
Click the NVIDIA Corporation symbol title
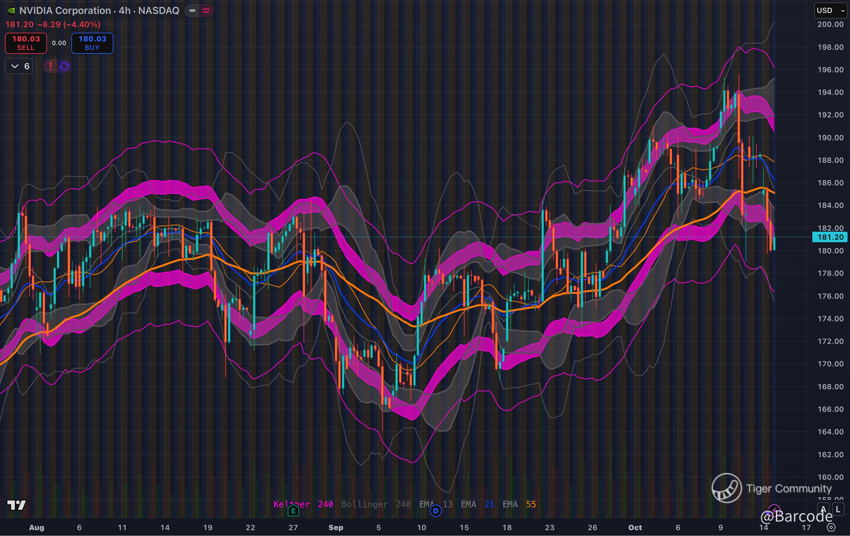65,11
